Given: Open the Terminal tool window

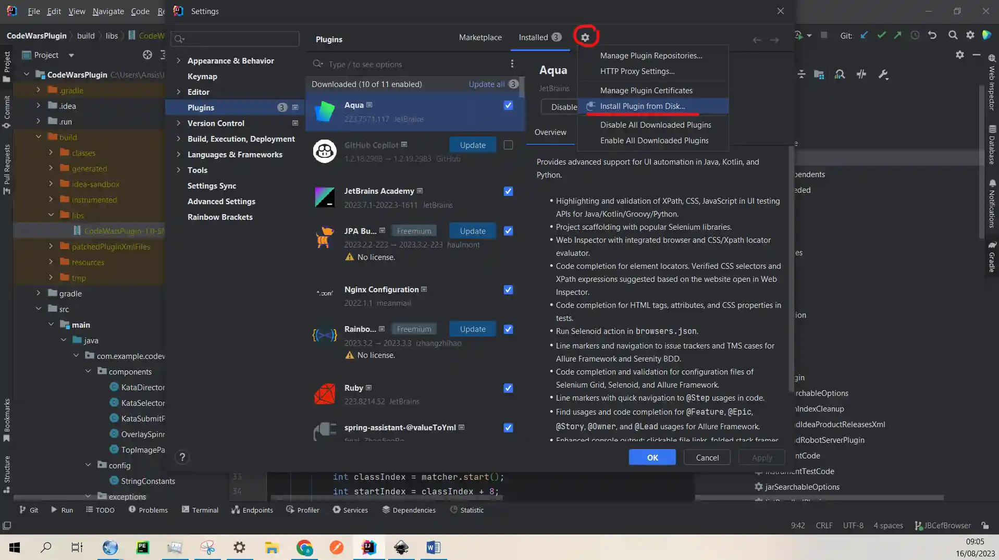Looking at the screenshot, I should pyautogui.click(x=200, y=510).
